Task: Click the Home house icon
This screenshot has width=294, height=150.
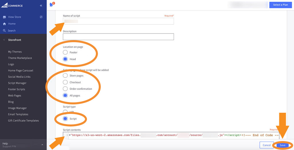Action: [4, 24]
